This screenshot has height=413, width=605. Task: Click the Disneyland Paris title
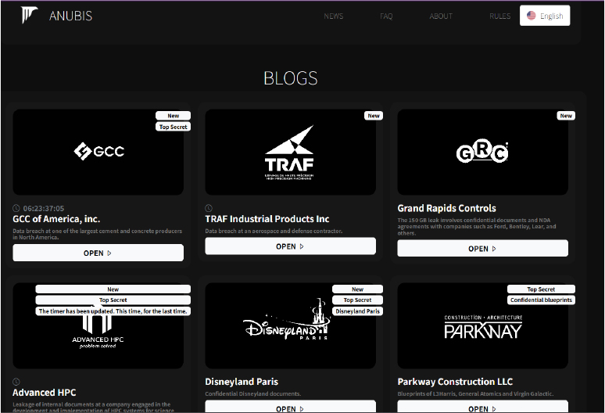242,382
